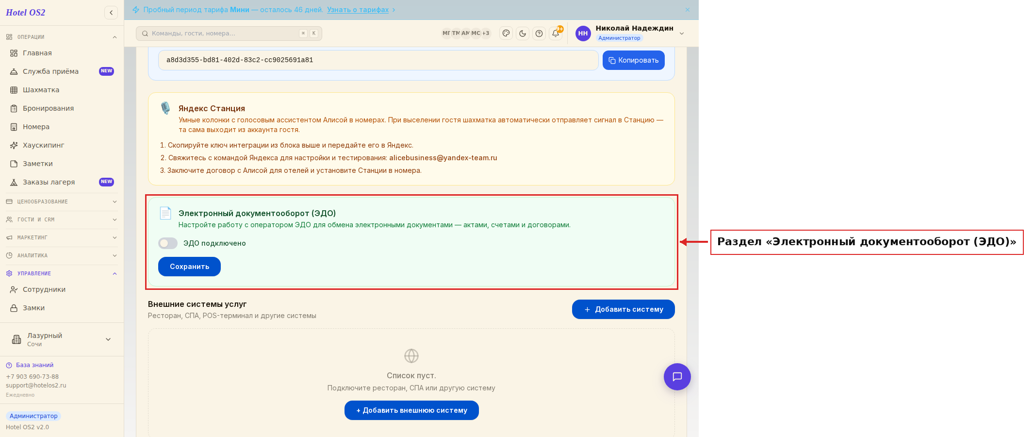Enable the ЭДО подключено toggle
The width and height of the screenshot is (1035, 437).
168,243
